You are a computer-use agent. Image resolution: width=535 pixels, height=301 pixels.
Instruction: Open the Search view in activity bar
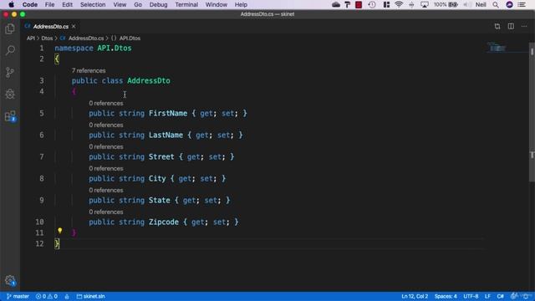10,50
